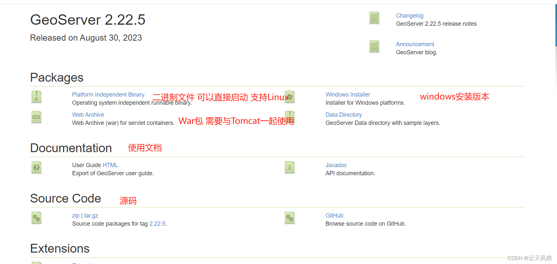
Task: Download the Web Archive package
Action: pyautogui.click(x=88, y=115)
